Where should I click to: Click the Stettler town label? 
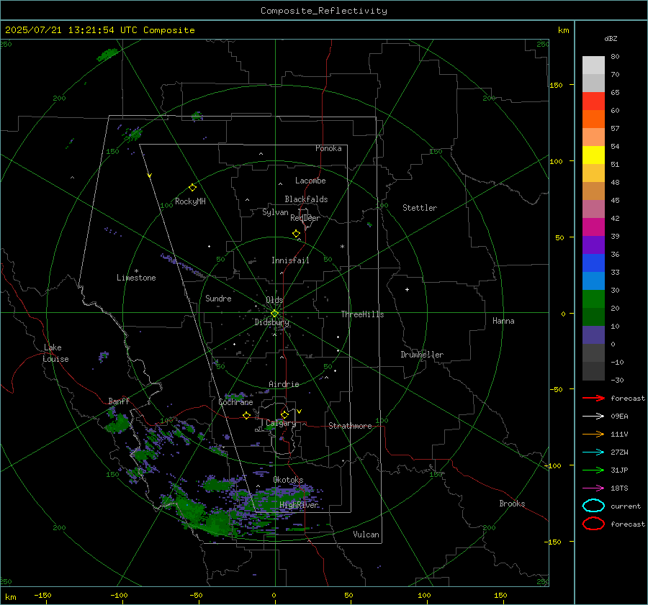(420, 208)
